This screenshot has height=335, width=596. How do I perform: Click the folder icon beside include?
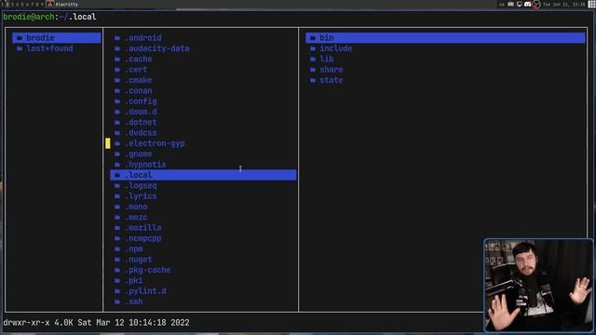click(313, 48)
